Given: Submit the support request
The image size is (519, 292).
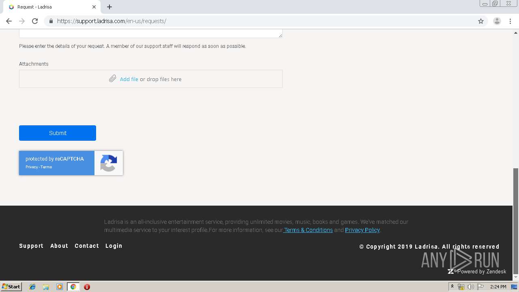Looking at the screenshot, I should (58, 133).
